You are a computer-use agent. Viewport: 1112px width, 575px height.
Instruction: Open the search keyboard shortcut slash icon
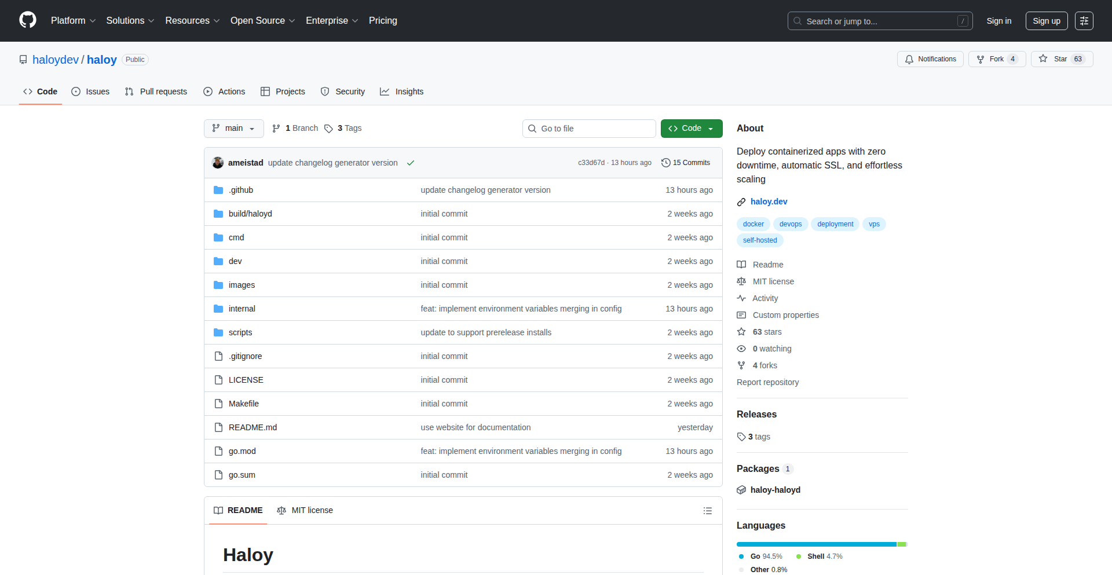963,21
